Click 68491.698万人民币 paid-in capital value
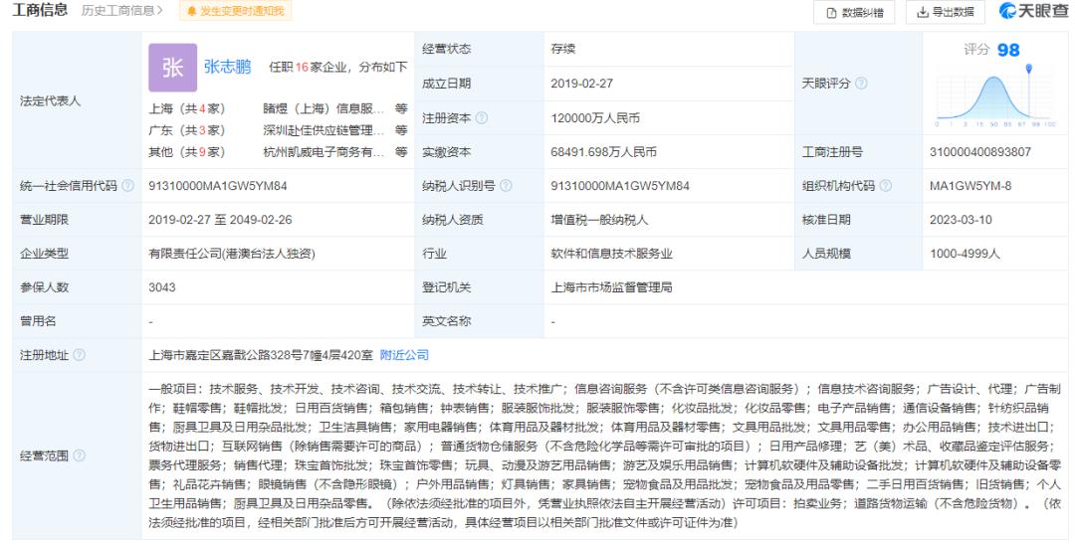Viewport: 1075px width, 545px height. pyautogui.click(x=604, y=152)
